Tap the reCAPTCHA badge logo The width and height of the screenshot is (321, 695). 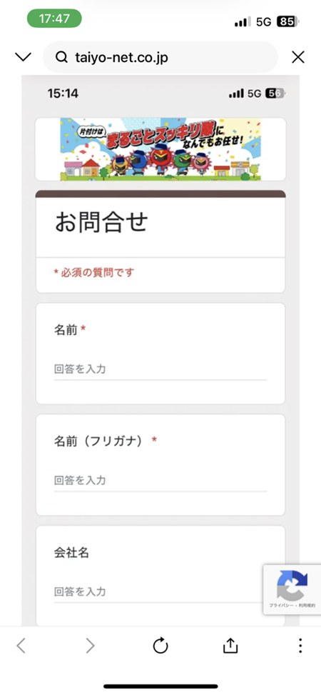(292, 585)
